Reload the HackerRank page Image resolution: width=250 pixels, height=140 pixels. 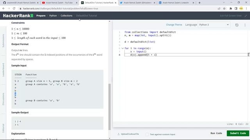click(14, 9)
